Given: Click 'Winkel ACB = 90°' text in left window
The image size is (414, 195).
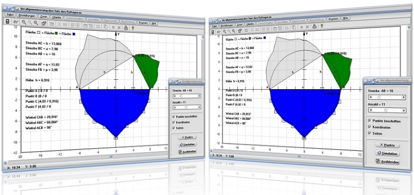Looking at the screenshot, I should (x=39, y=127).
